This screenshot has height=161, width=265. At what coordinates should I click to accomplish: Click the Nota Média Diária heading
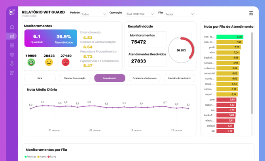[x=42, y=90]
